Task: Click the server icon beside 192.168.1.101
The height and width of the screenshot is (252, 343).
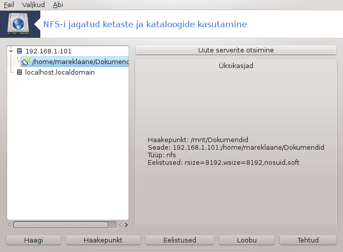Action: point(20,51)
